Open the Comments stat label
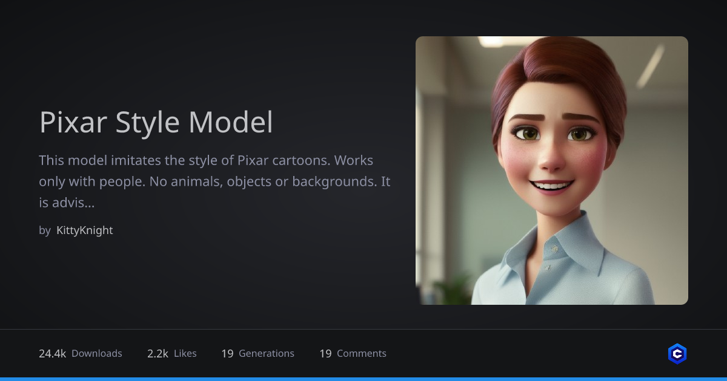The width and height of the screenshot is (727, 381). [x=362, y=354]
